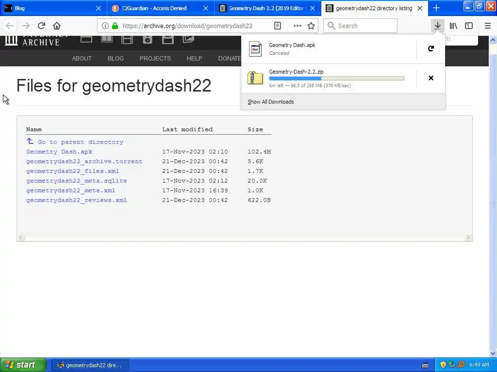Click the green secure padlock icon

[x=115, y=26]
